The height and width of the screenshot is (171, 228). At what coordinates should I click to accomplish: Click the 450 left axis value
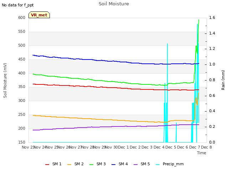pos(22,59)
